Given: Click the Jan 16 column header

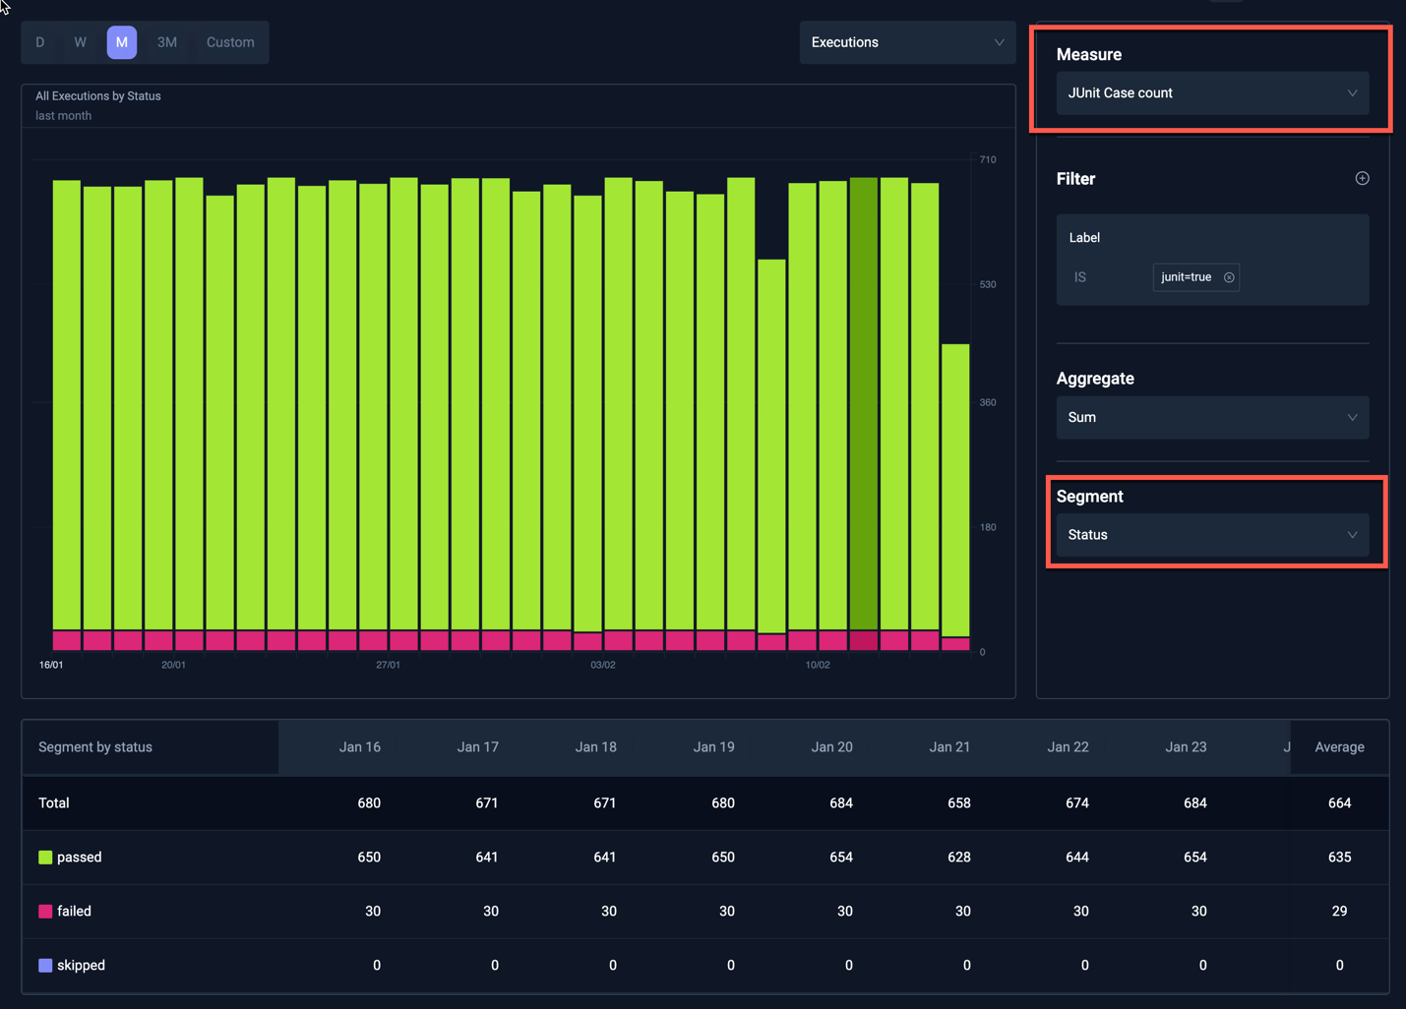Looking at the screenshot, I should click(x=359, y=746).
